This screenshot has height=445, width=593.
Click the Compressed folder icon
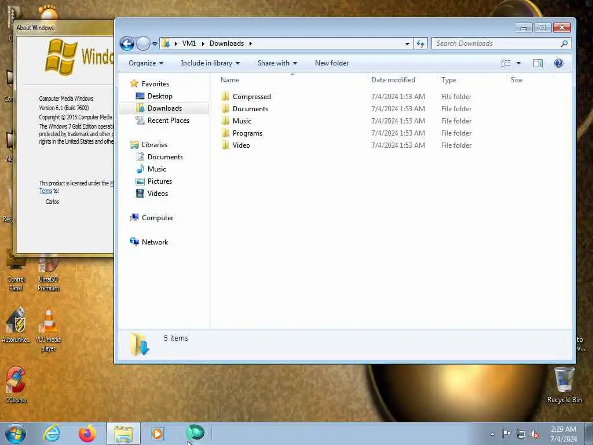point(225,96)
